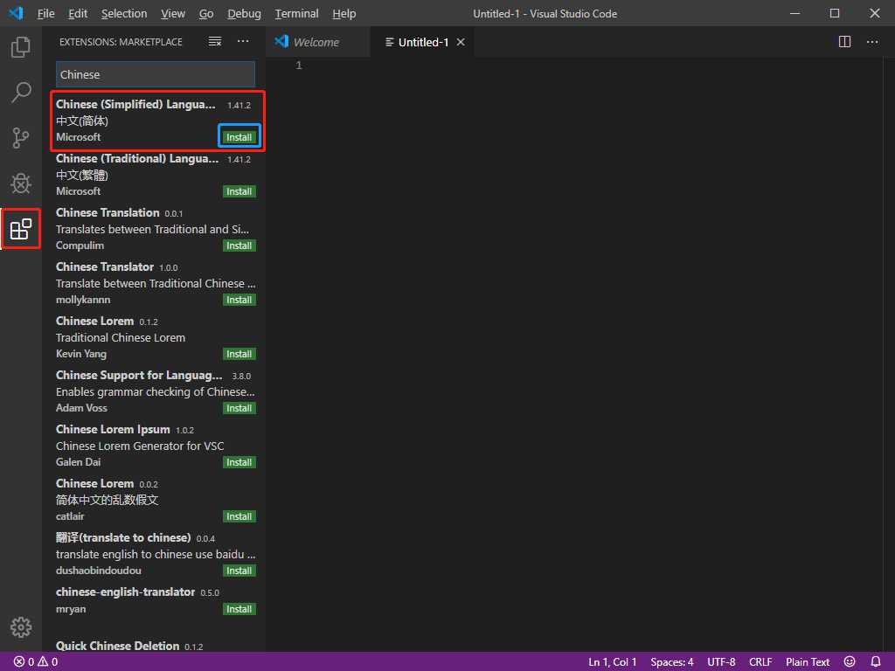This screenshot has width=895, height=671.
Task: Open the Explorer view in activity bar
Action: (21, 47)
